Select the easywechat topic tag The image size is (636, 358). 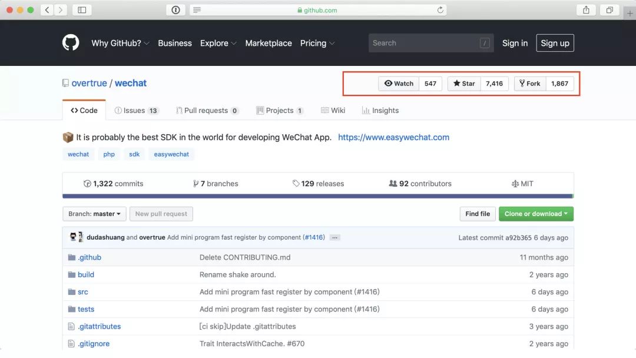point(171,154)
